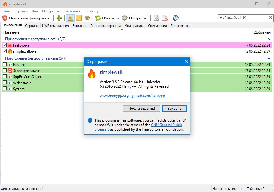Check the System checkbox

(5, 89)
